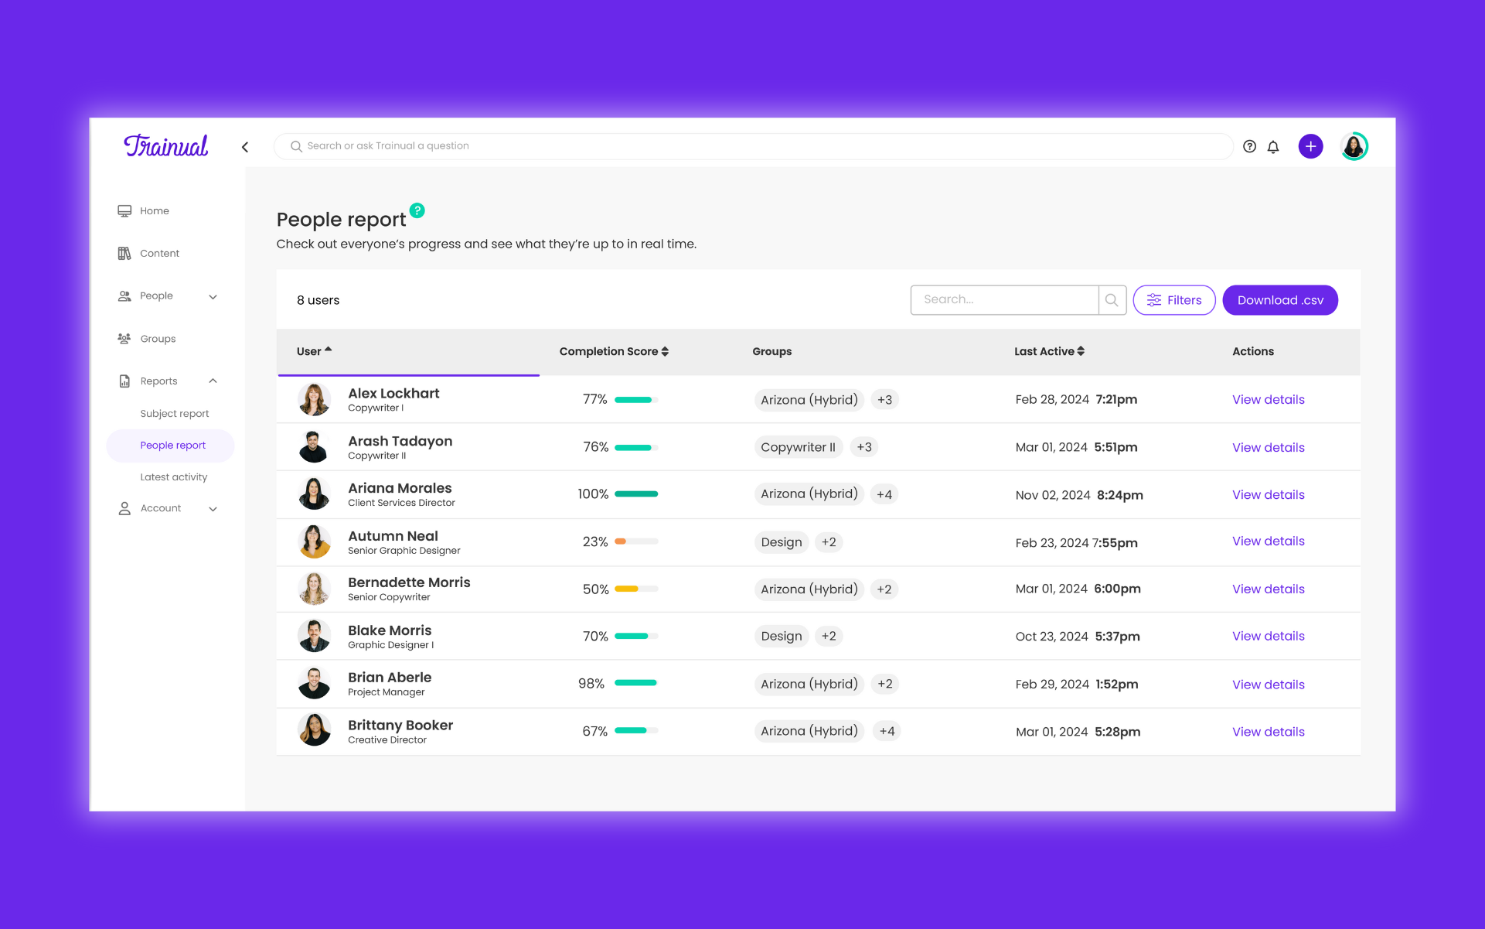Open the help question mark icon
This screenshot has height=929, width=1485.
click(x=1249, y=146)
